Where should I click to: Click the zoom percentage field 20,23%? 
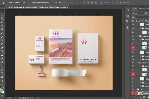[x=10, y=98]
